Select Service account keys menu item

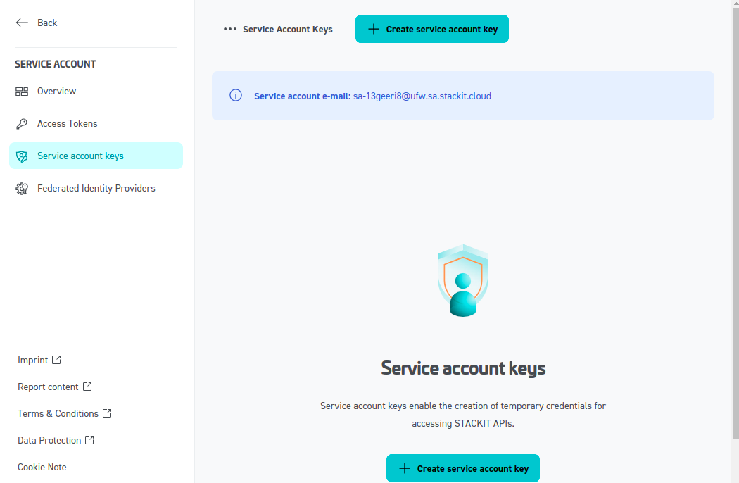click(96, 156)
